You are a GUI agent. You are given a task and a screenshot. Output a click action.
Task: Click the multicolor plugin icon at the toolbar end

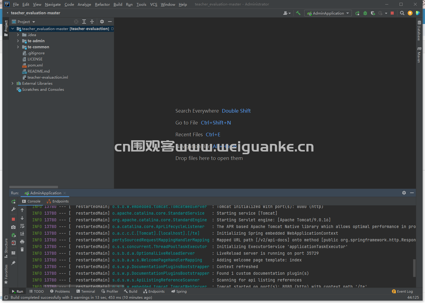tap(418, 13)
